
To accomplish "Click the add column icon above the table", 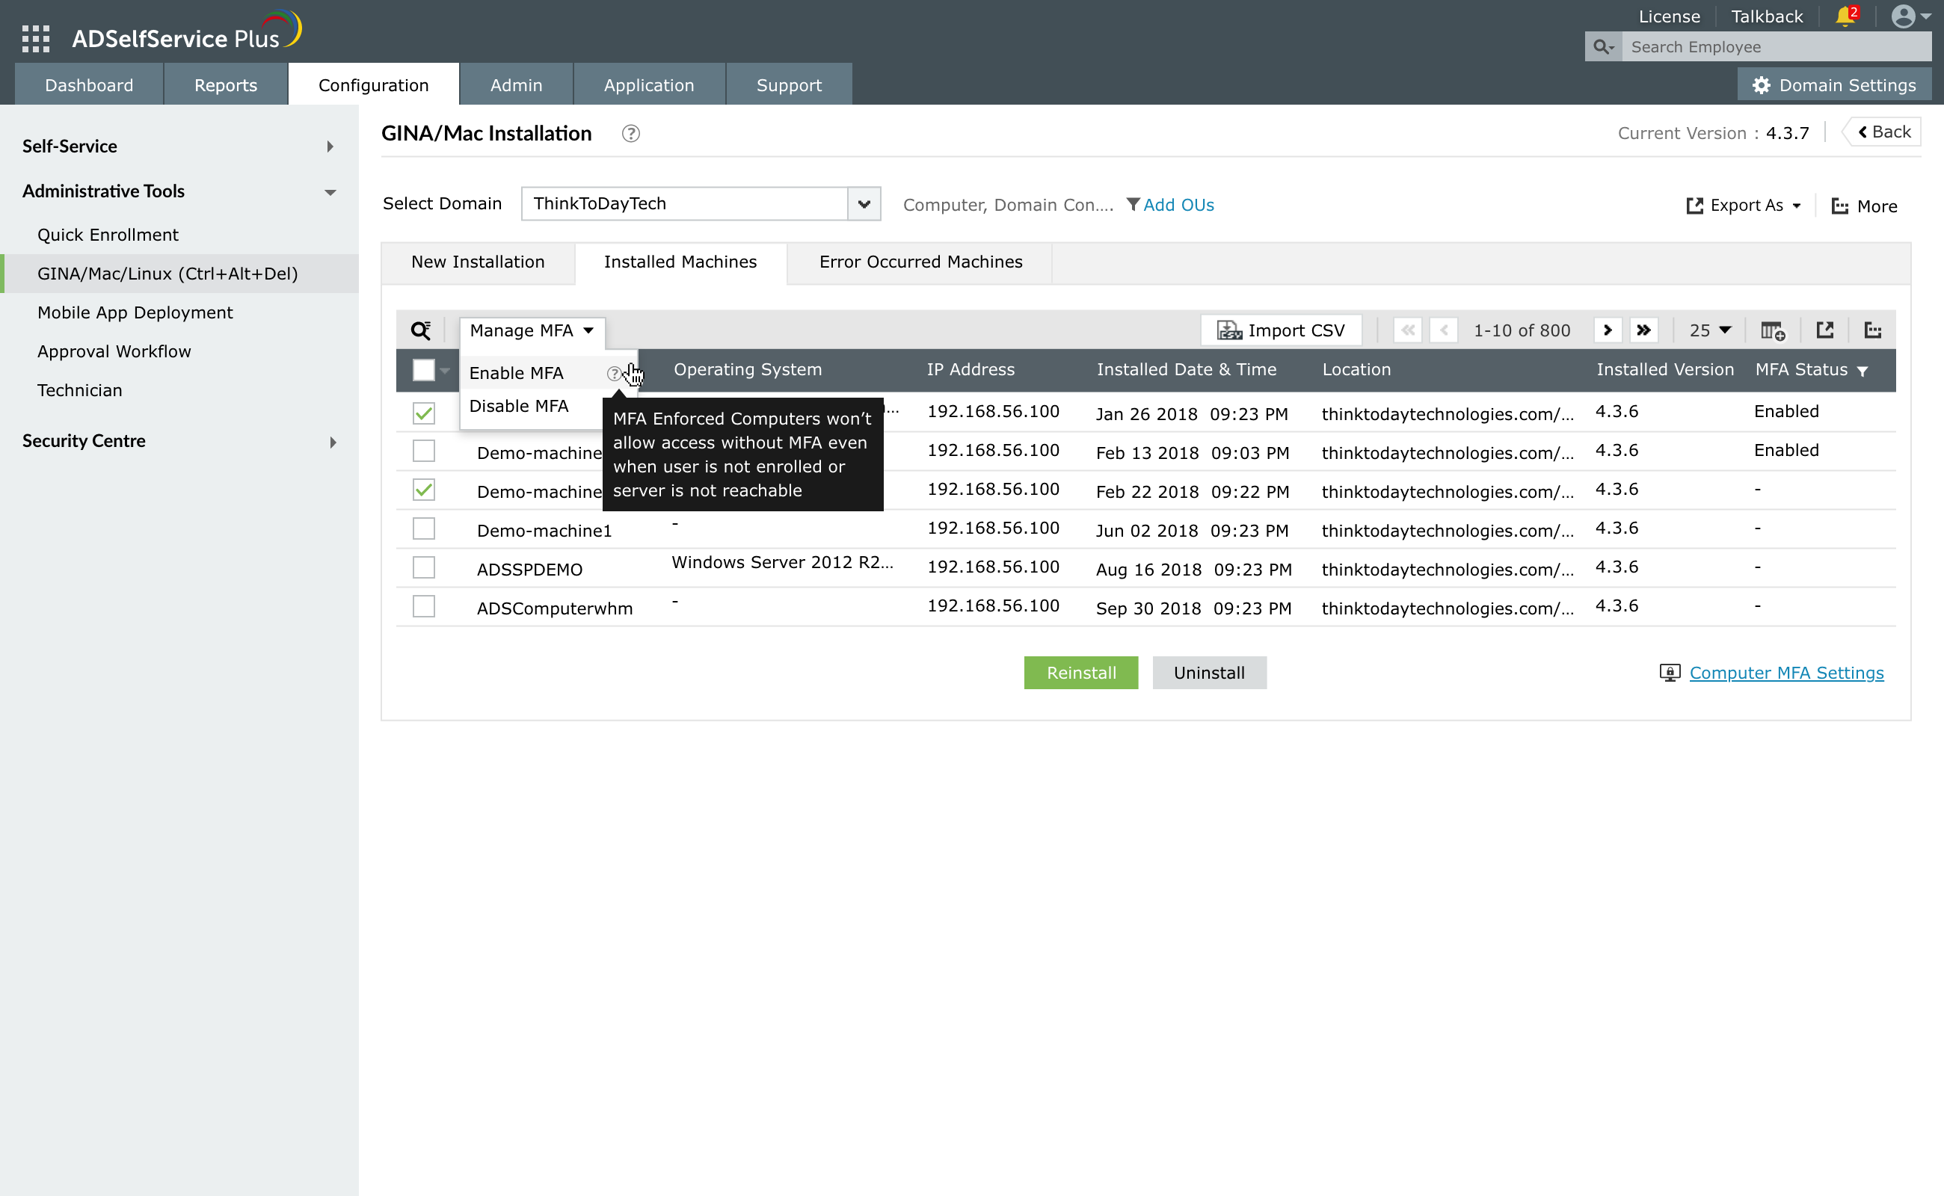I will [1772, 330].
